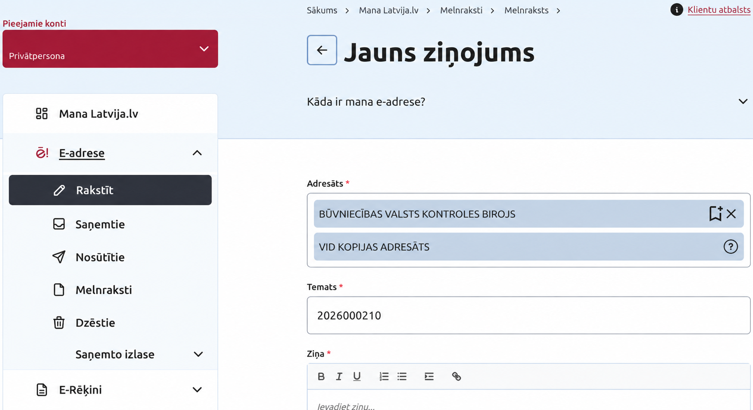The image size is (753, 410).
Task: Click the trash icon beside Dzēstie
Action: coord(59,322)
